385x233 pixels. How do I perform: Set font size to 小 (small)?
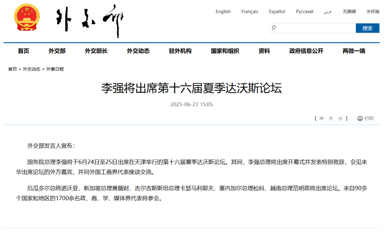[x=340, y=119]
